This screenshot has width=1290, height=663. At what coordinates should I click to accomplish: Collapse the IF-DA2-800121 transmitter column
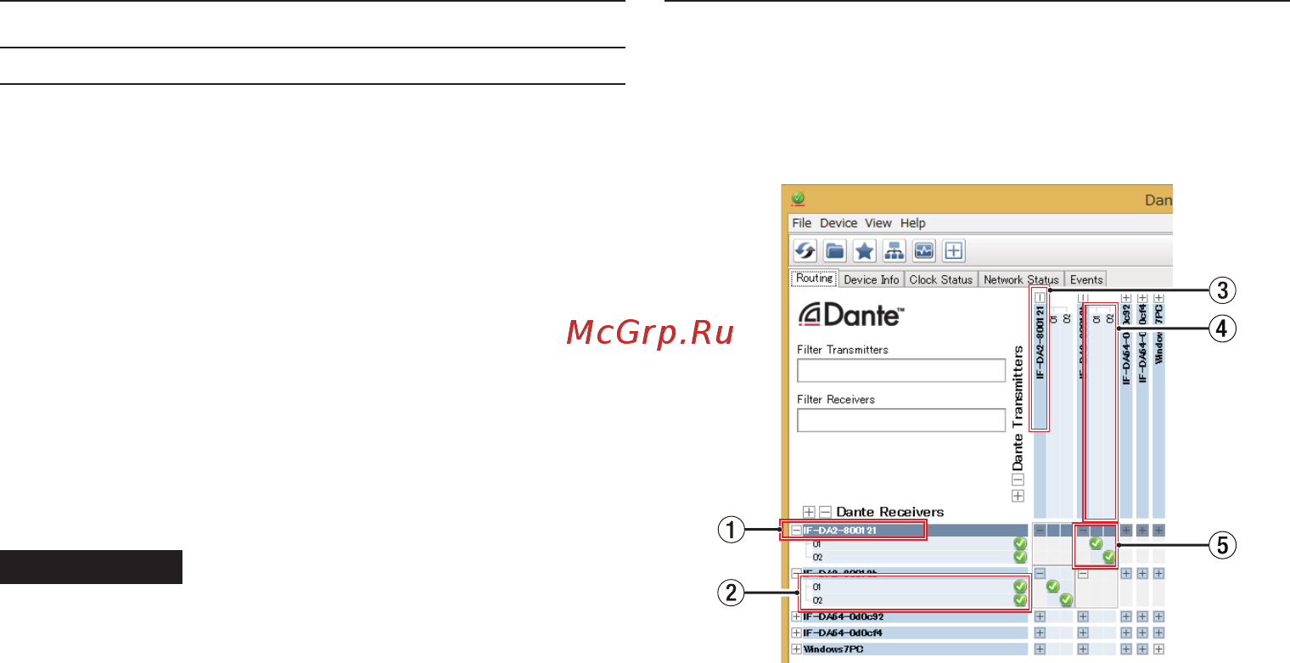[x=1040, y=298]
